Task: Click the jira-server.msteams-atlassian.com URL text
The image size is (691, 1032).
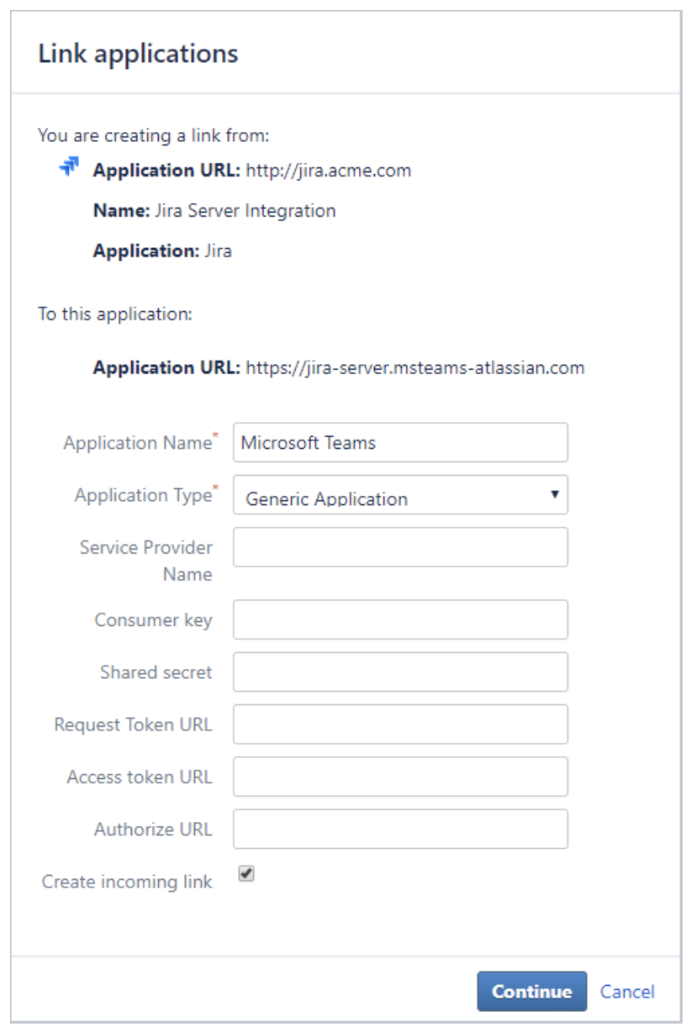Action: click(414, 367)
